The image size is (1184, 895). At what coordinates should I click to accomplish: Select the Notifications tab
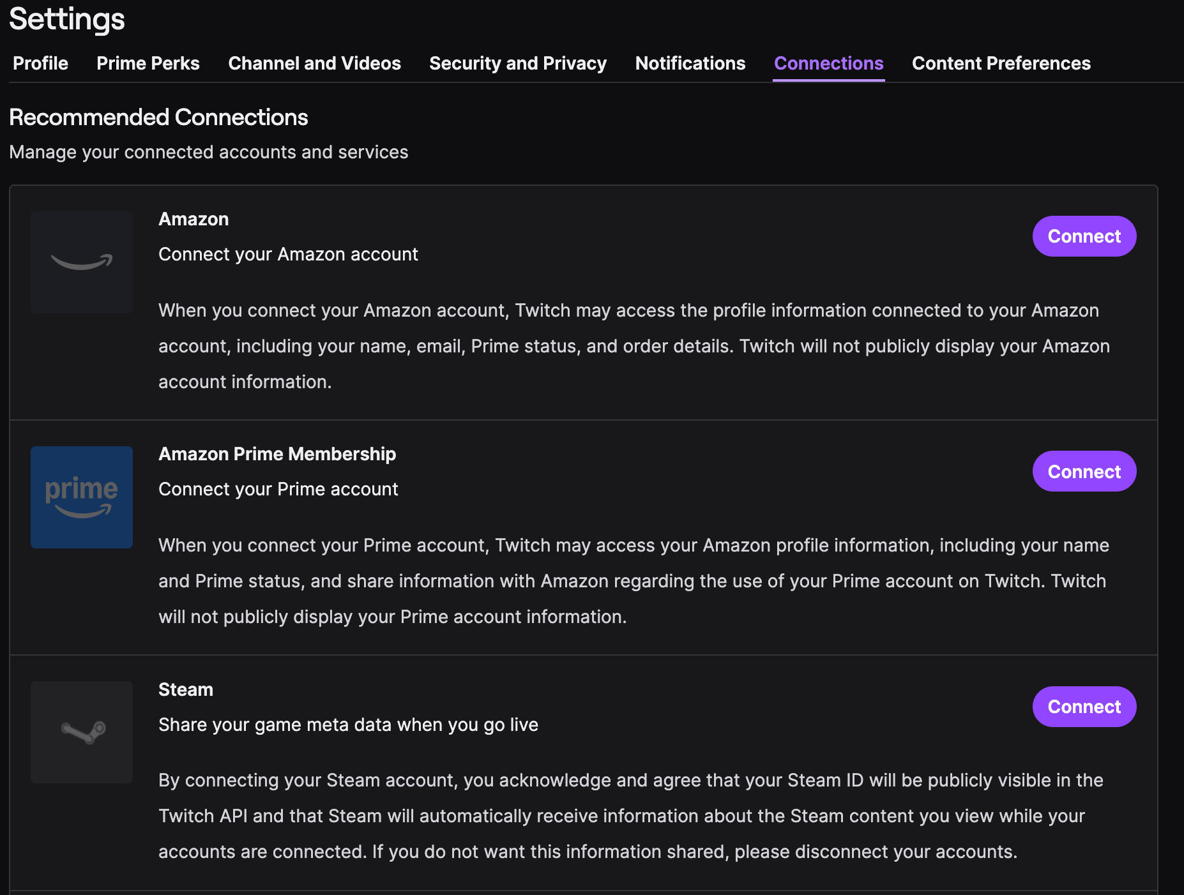[690, 63]
